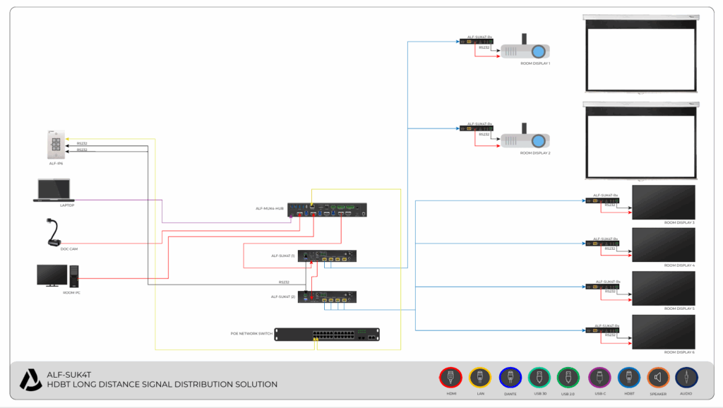The image size is (723, 408).
Task: Click the Room Display 6 flat panel
Action: pyautogui.click(x=664, y=332)
